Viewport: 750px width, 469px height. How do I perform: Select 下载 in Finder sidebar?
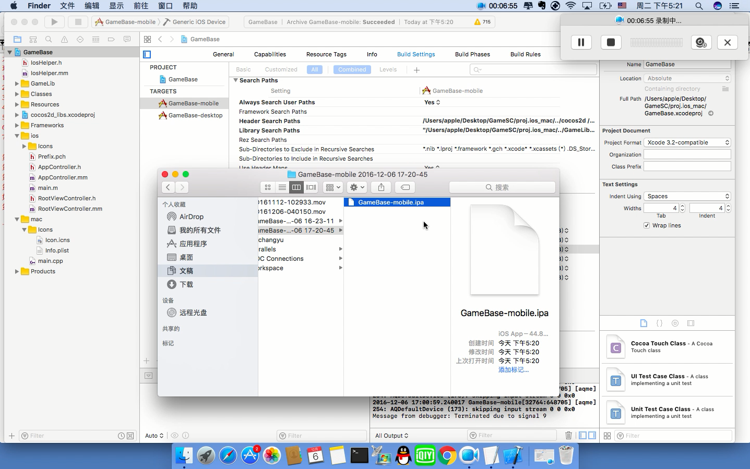tap(186, 284)
